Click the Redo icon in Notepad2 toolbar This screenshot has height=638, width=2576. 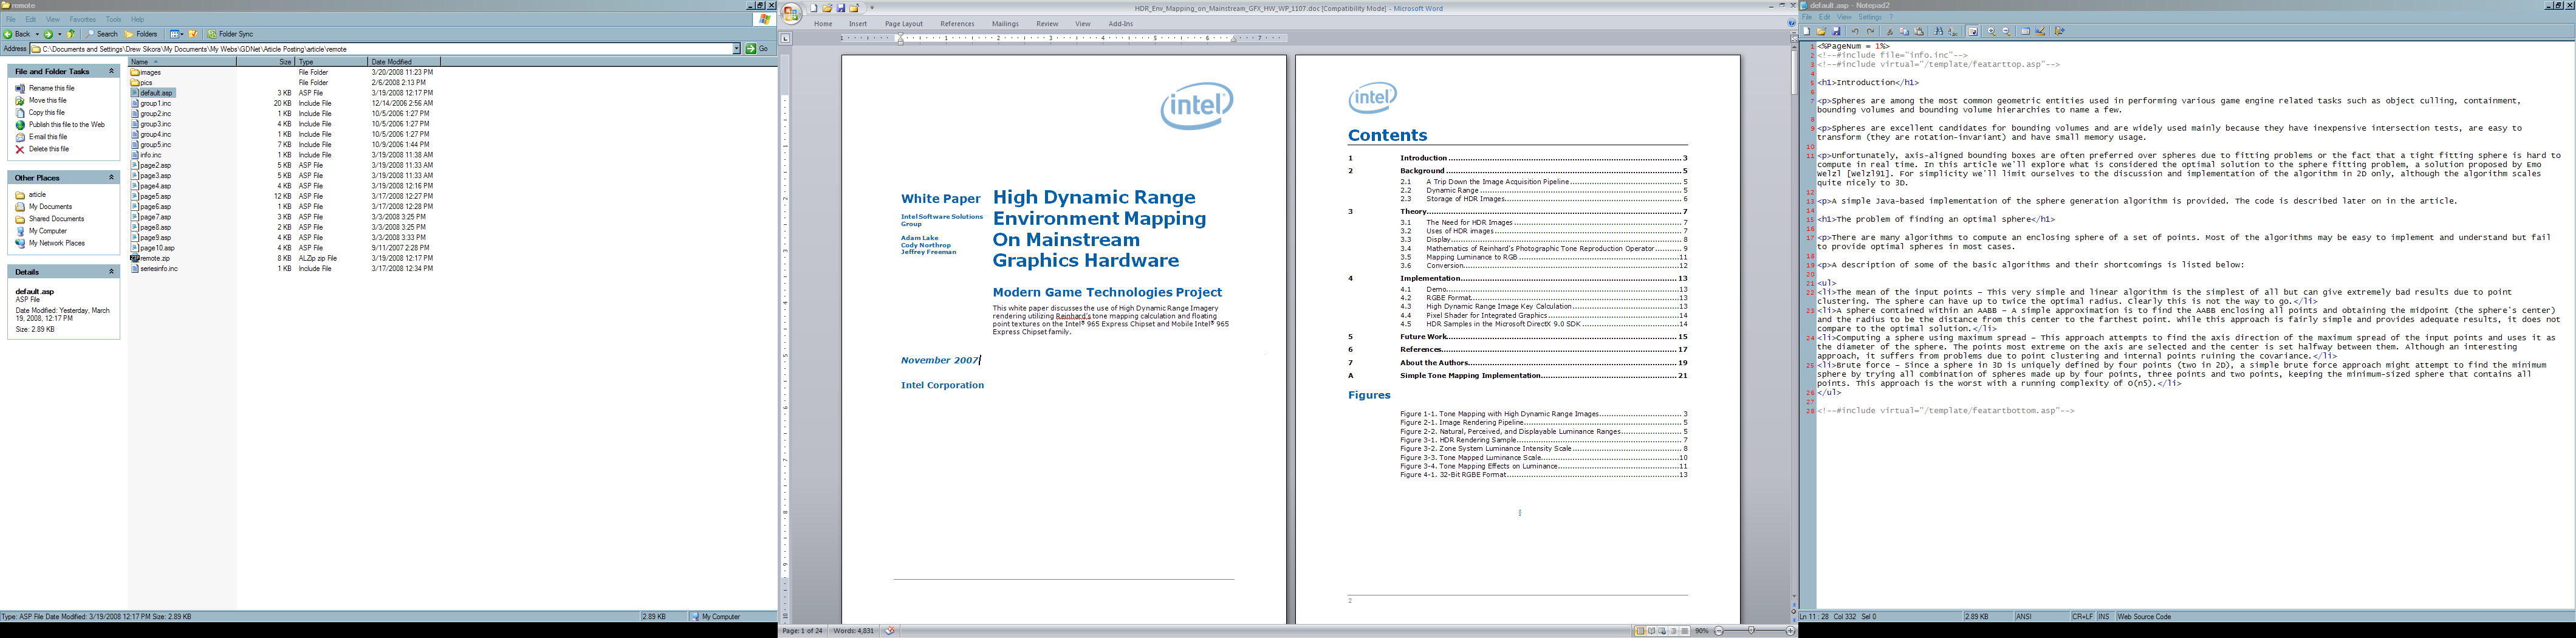(x=1871, y=32)
